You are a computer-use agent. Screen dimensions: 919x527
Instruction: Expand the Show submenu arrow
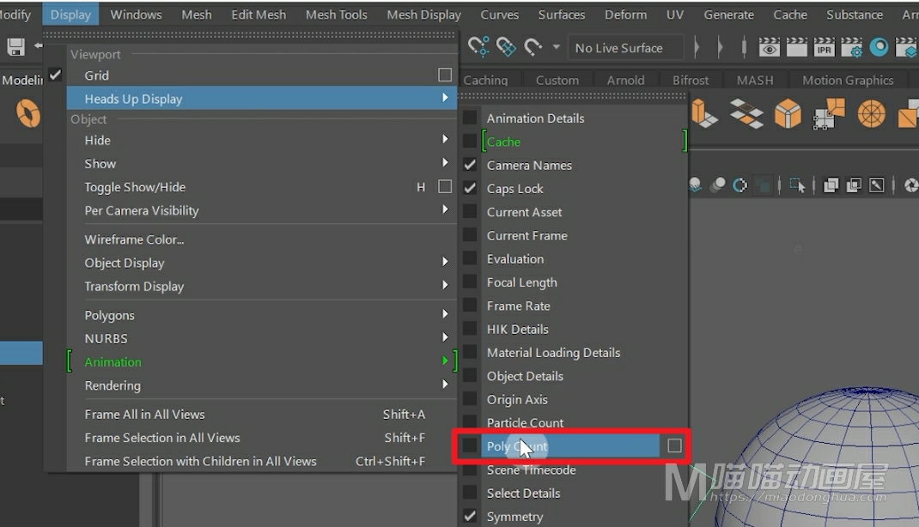point(445,162)
